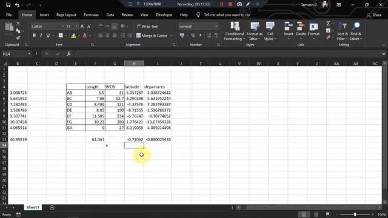Increase the indent

tap(129, 36)
